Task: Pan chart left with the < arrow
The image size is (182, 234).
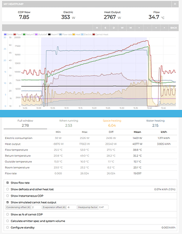Action: [156, 28]
